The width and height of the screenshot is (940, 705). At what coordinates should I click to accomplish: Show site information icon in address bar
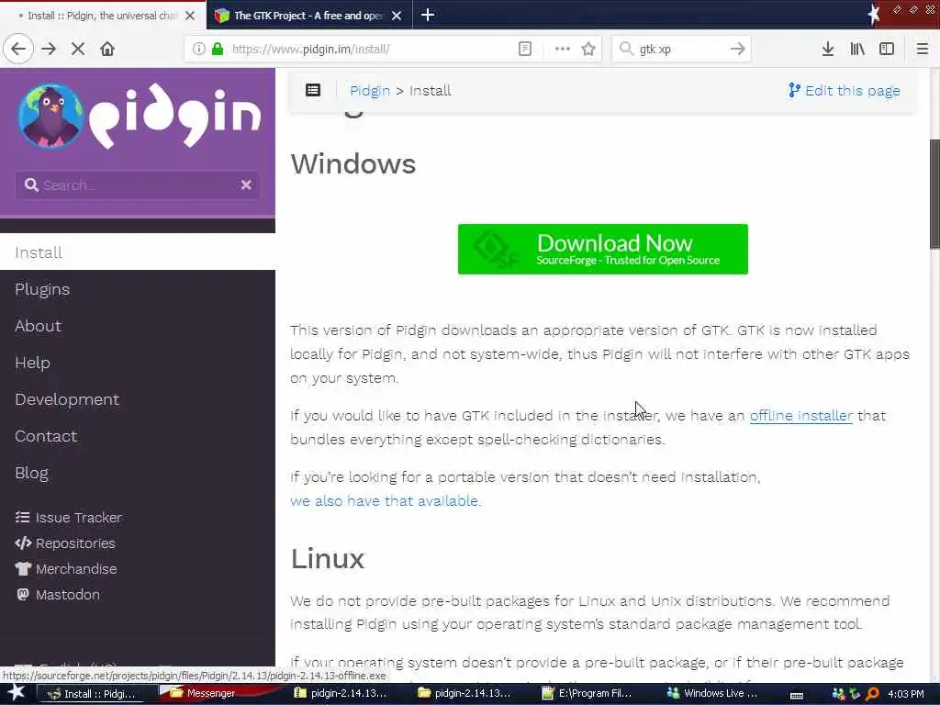(198, 50)
